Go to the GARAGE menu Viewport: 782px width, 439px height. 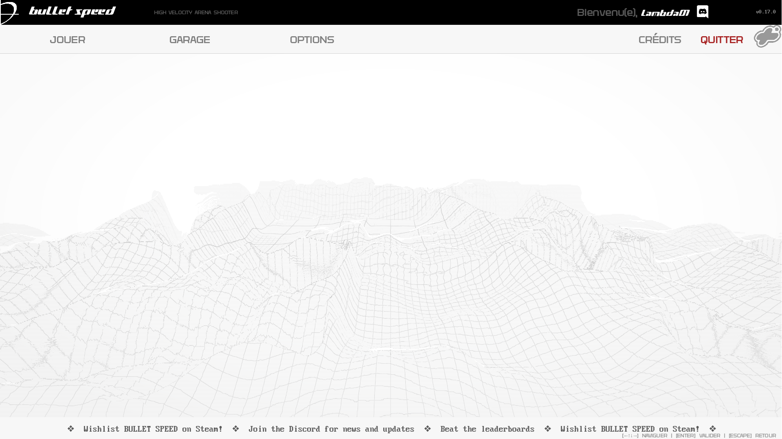pos(190,40)
